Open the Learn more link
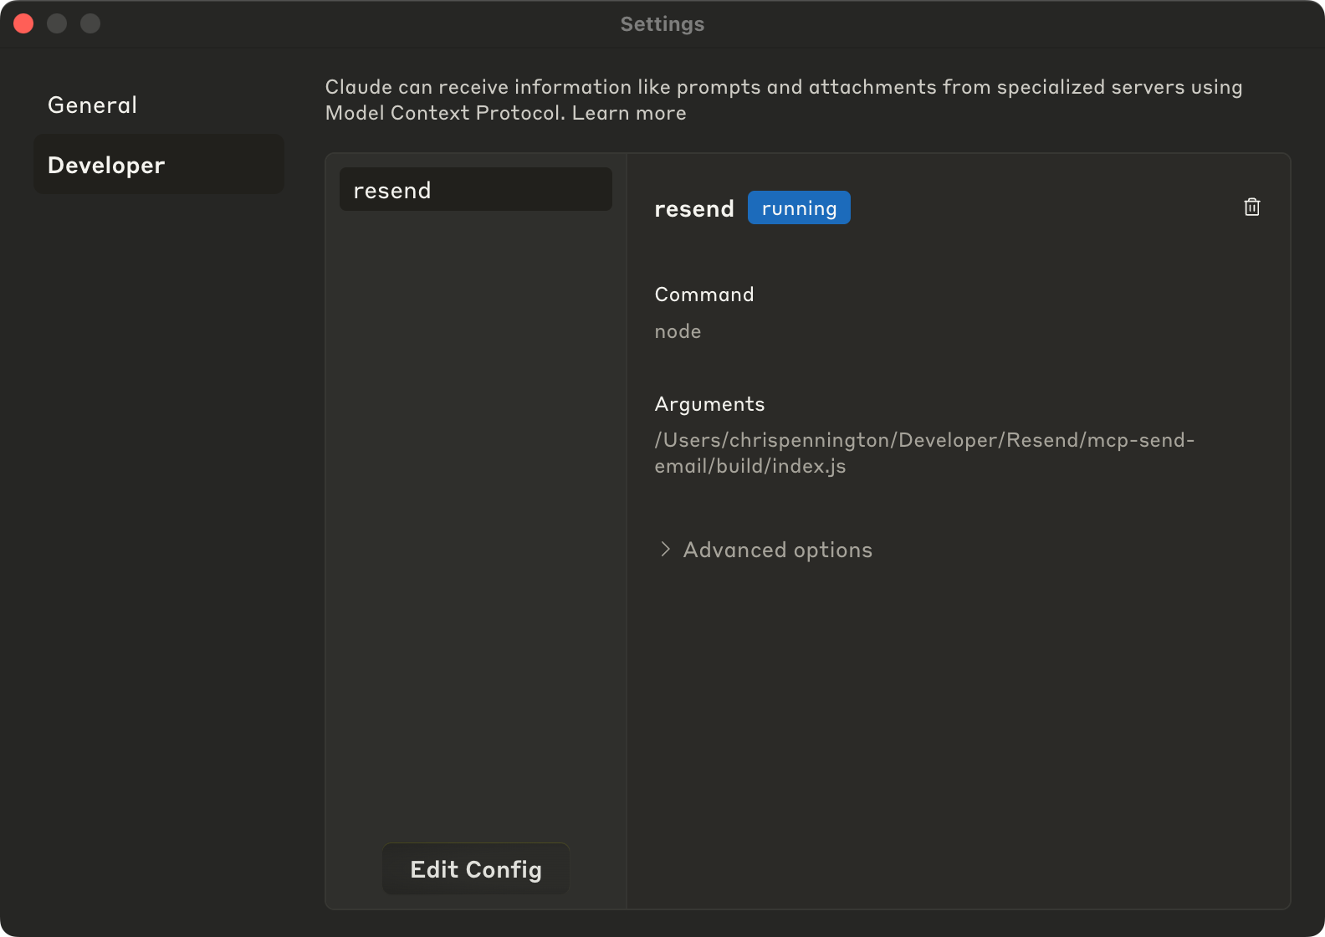Image resolution: width=1325 pixels, height=937 pixels. pos(629,113)
